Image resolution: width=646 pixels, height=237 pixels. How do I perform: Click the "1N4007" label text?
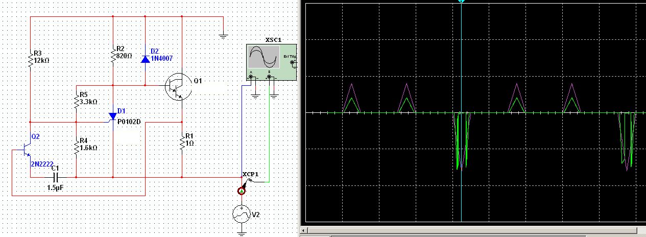pyautogui.click(x=162, y=59)
